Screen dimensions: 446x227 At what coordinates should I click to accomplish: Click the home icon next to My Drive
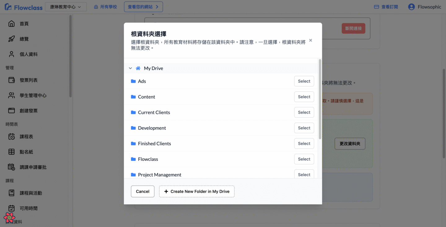pos(138,68)
